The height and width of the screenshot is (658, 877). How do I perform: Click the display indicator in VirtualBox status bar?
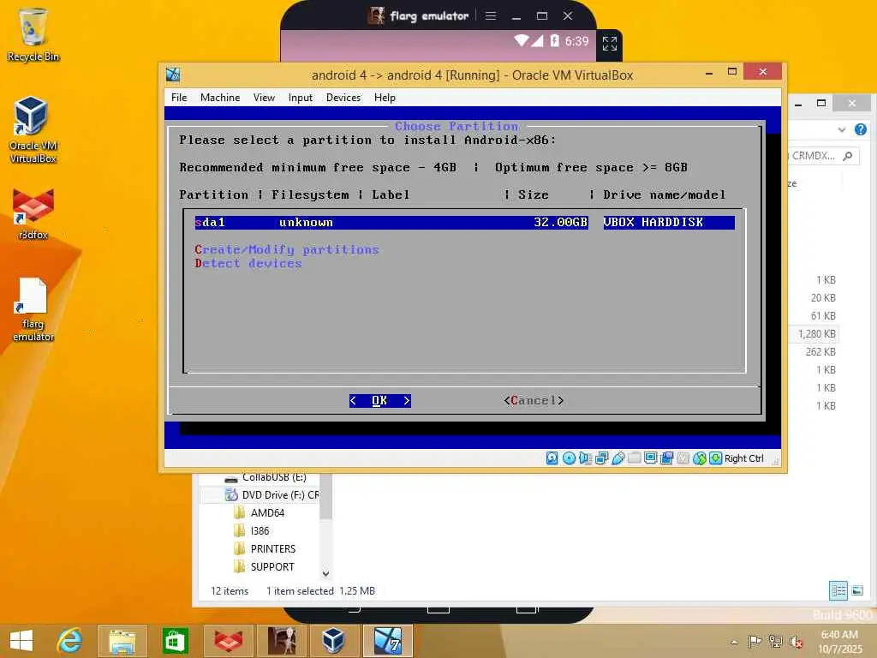tap(651, 458)
